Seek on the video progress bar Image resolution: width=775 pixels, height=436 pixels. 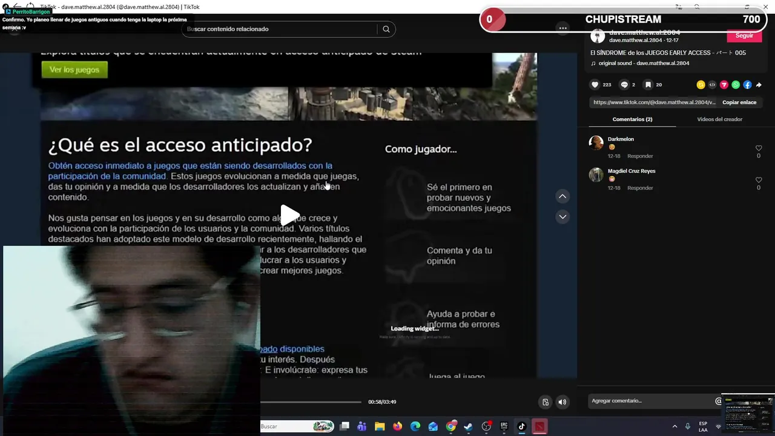coord(311,402)
